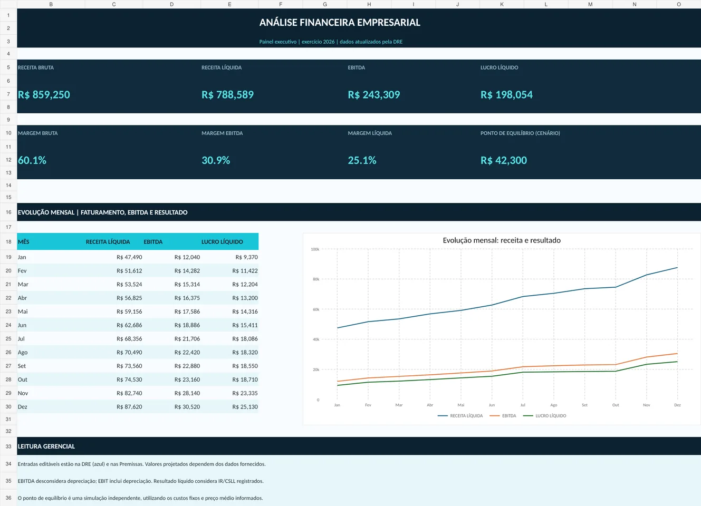Click the chart title 'Evolução mensal: receita e resultado'

(502, 240)
